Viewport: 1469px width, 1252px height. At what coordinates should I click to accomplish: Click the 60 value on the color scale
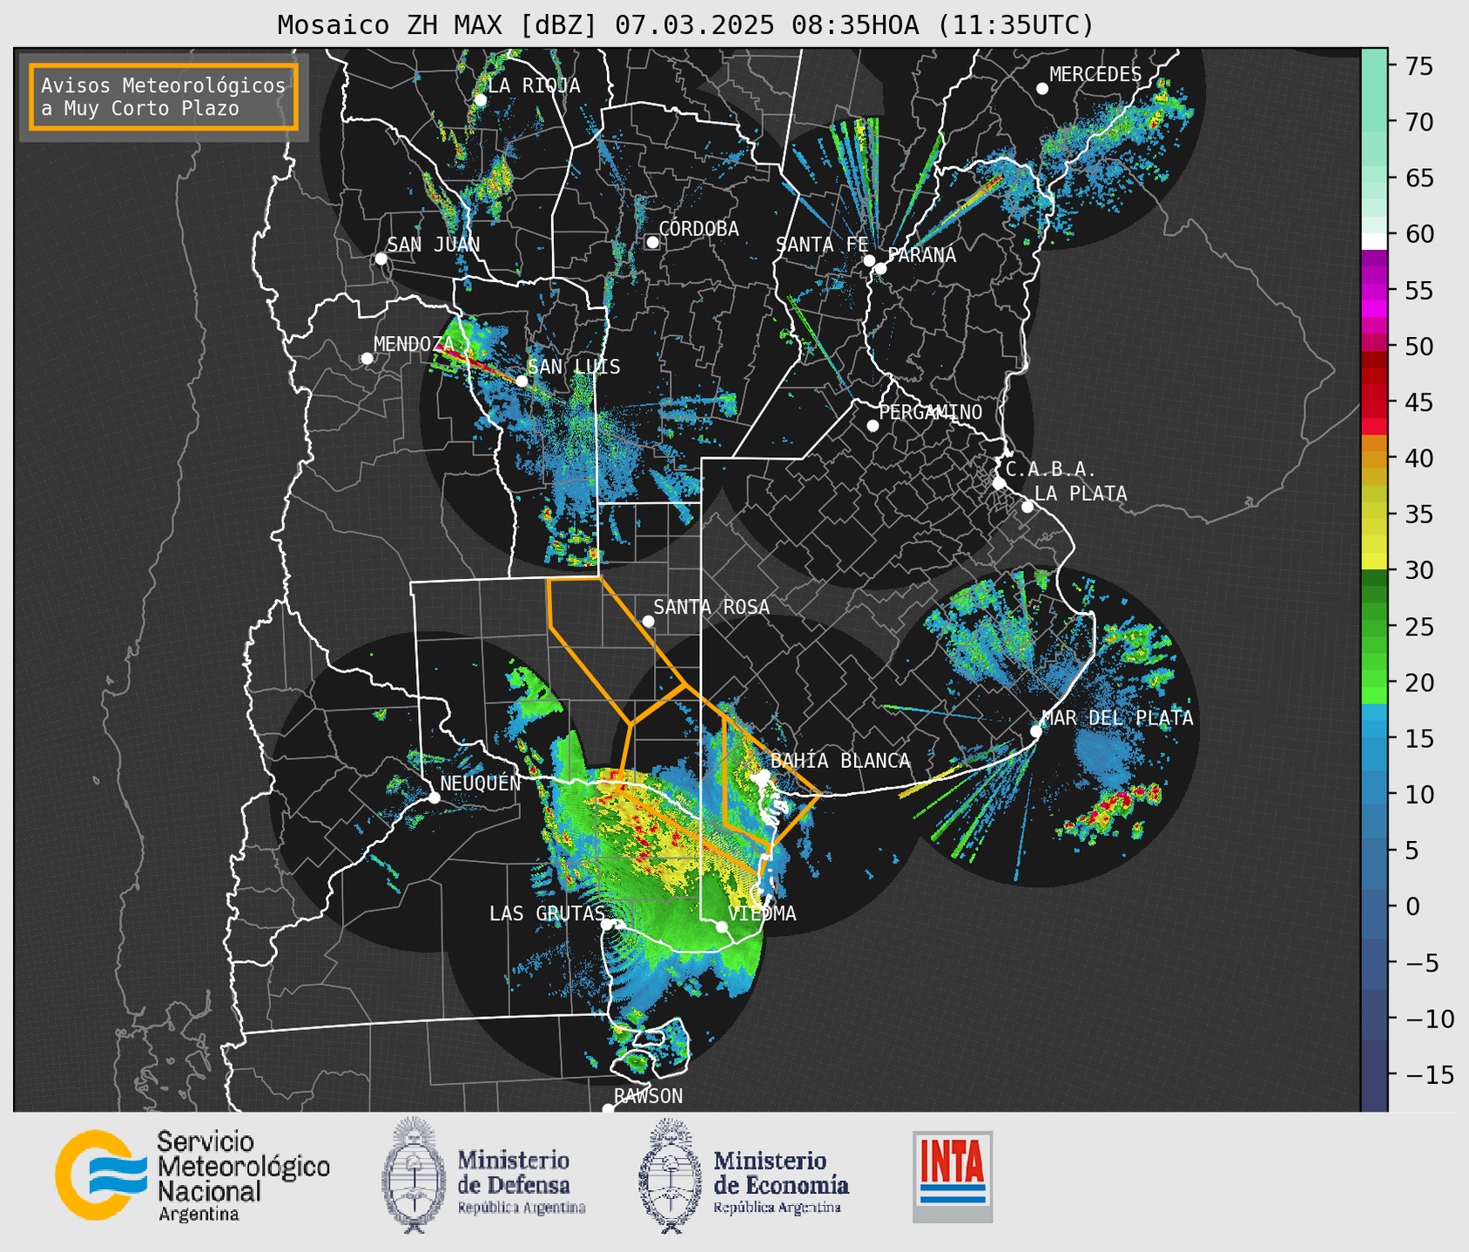click(x=1418, y=234)
